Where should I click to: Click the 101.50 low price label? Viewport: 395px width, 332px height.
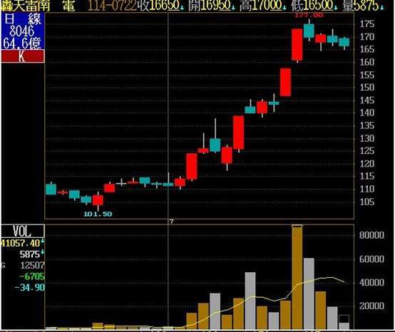(x=98, y=214)
